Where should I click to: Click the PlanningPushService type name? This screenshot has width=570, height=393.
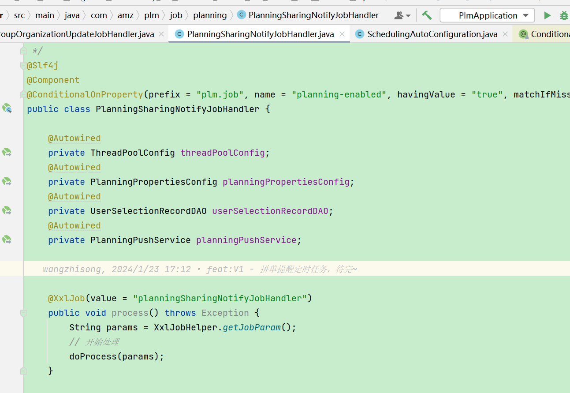(x=141, y=240)
